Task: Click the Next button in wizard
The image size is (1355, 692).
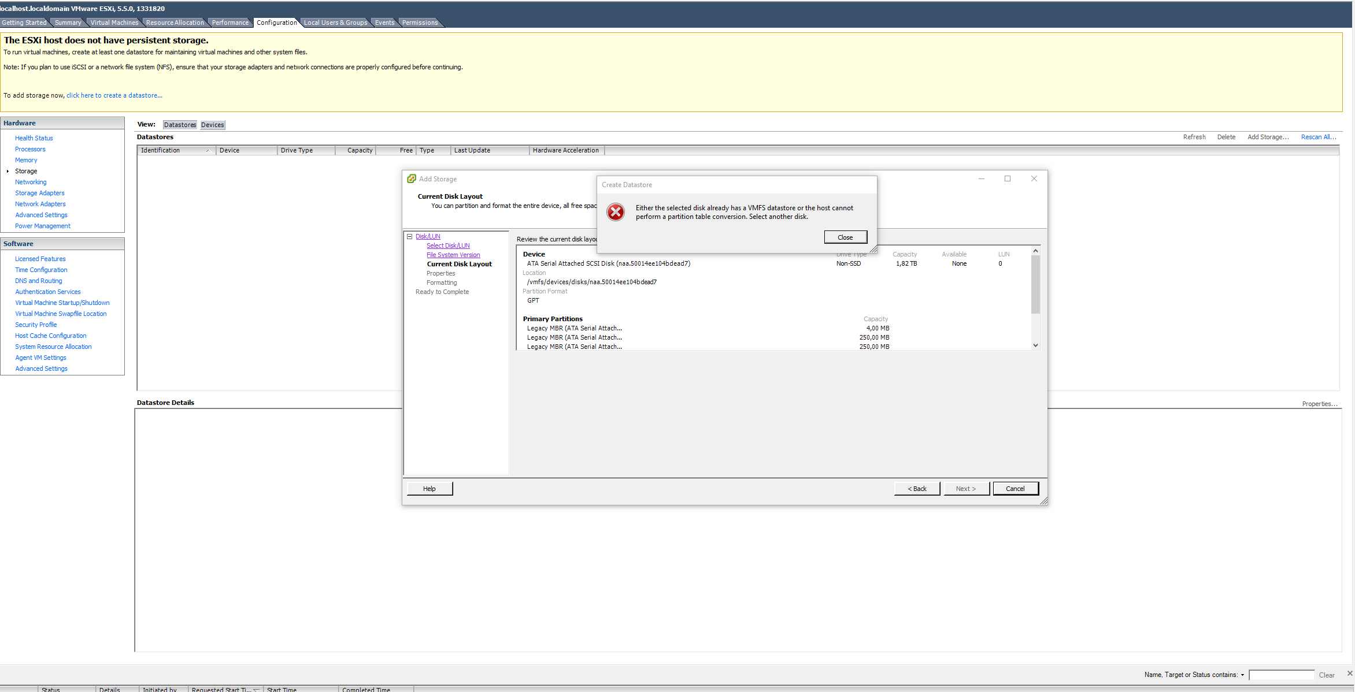Action: (966, 489)
